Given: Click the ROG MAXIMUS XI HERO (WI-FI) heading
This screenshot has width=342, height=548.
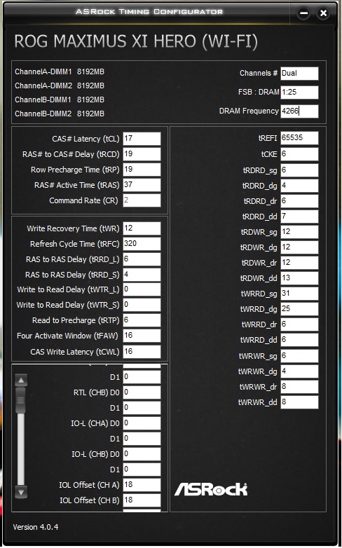Looking at the screenshot, I should tap(136, 41).
